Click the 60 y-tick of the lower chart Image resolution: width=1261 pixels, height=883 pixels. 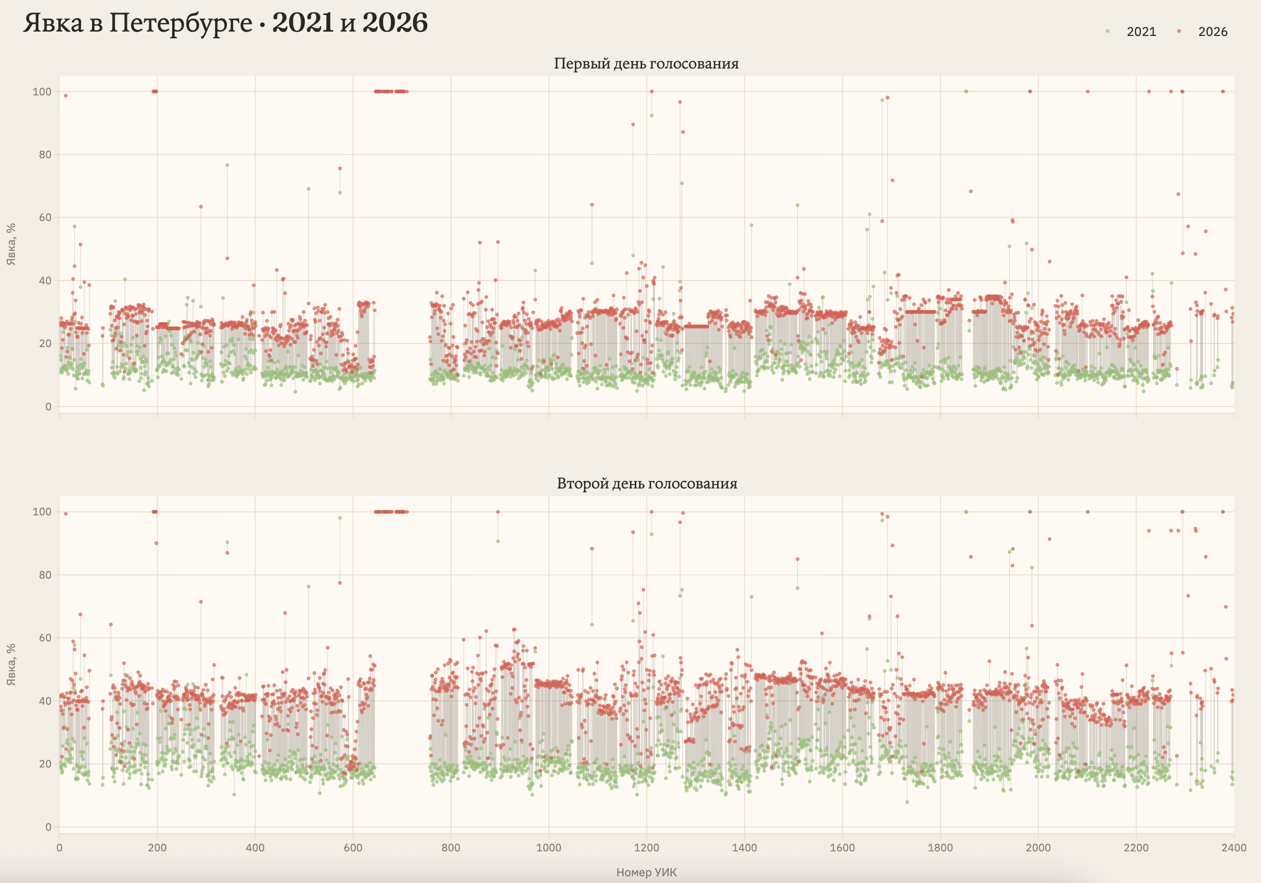[45, 638]
